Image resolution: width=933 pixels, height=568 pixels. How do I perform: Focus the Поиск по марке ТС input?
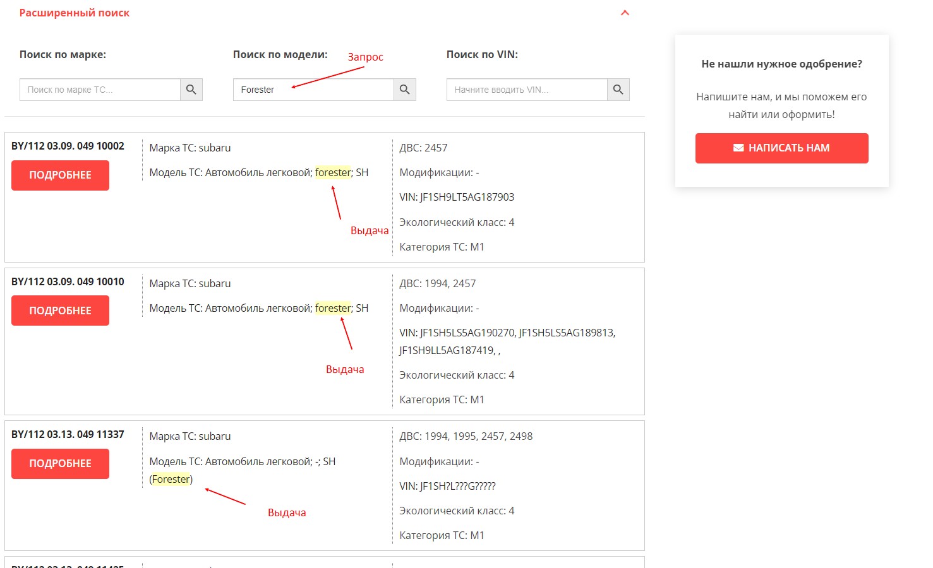pos(100,90)
